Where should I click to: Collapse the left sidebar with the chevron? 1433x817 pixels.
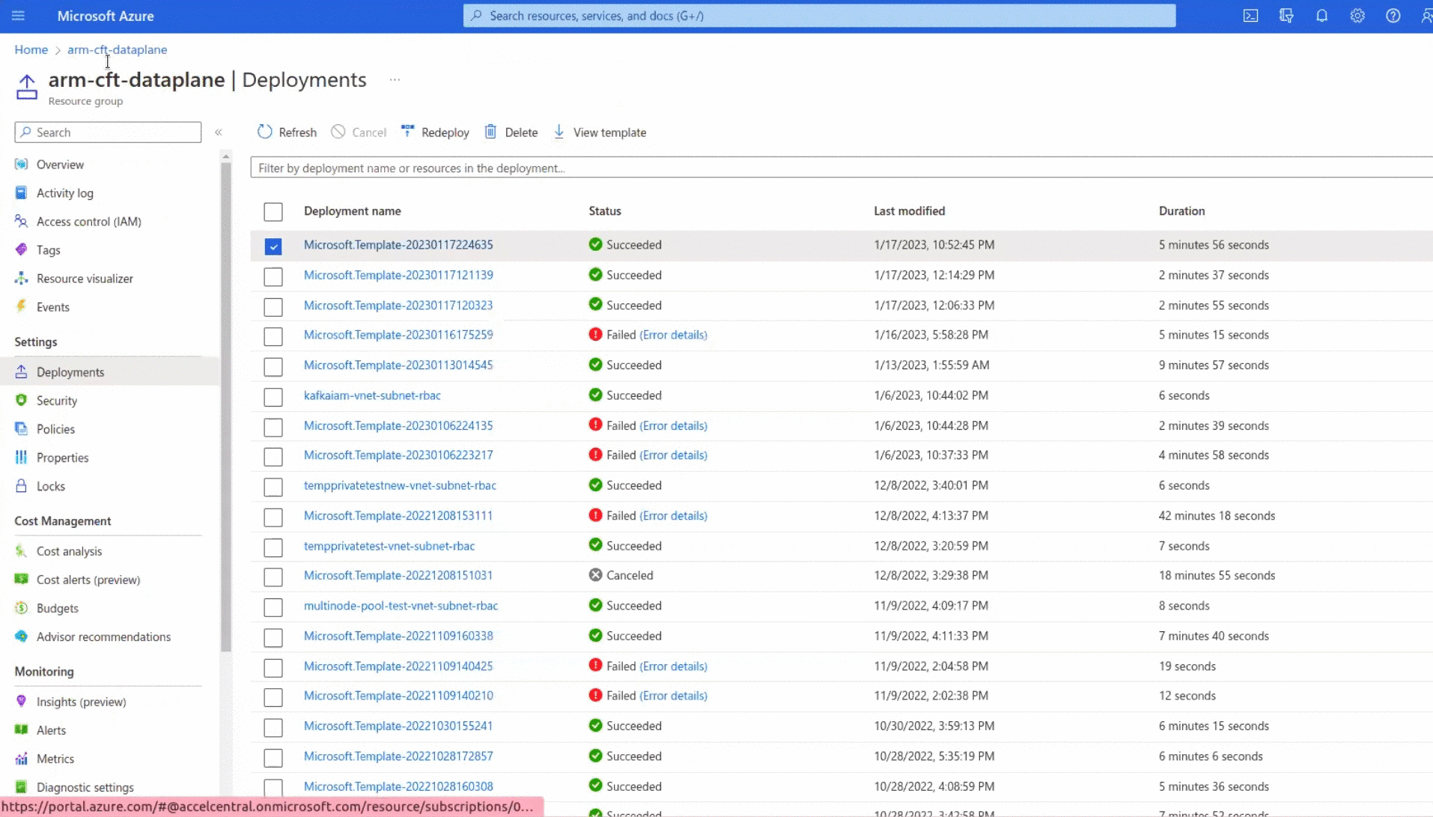219,132
